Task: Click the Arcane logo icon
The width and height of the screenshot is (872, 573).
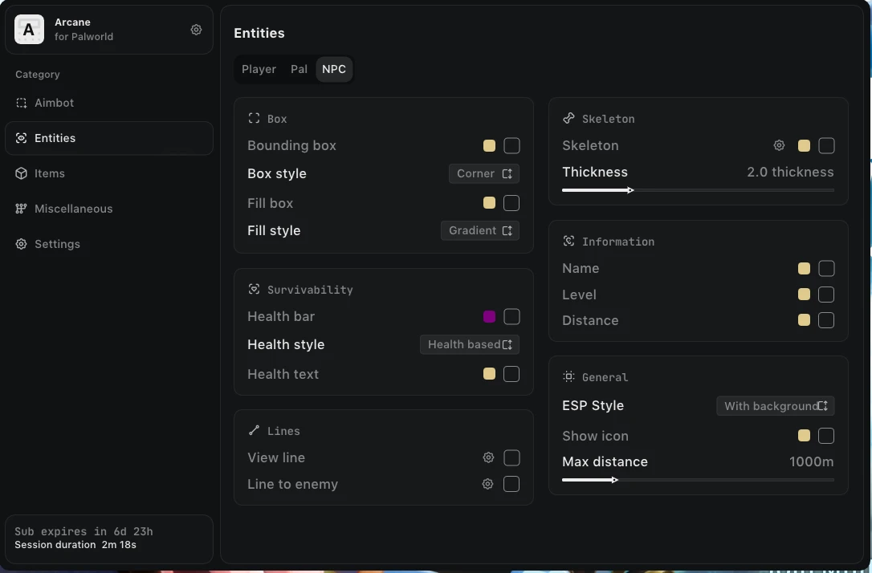Action: [x=29, y=30]
